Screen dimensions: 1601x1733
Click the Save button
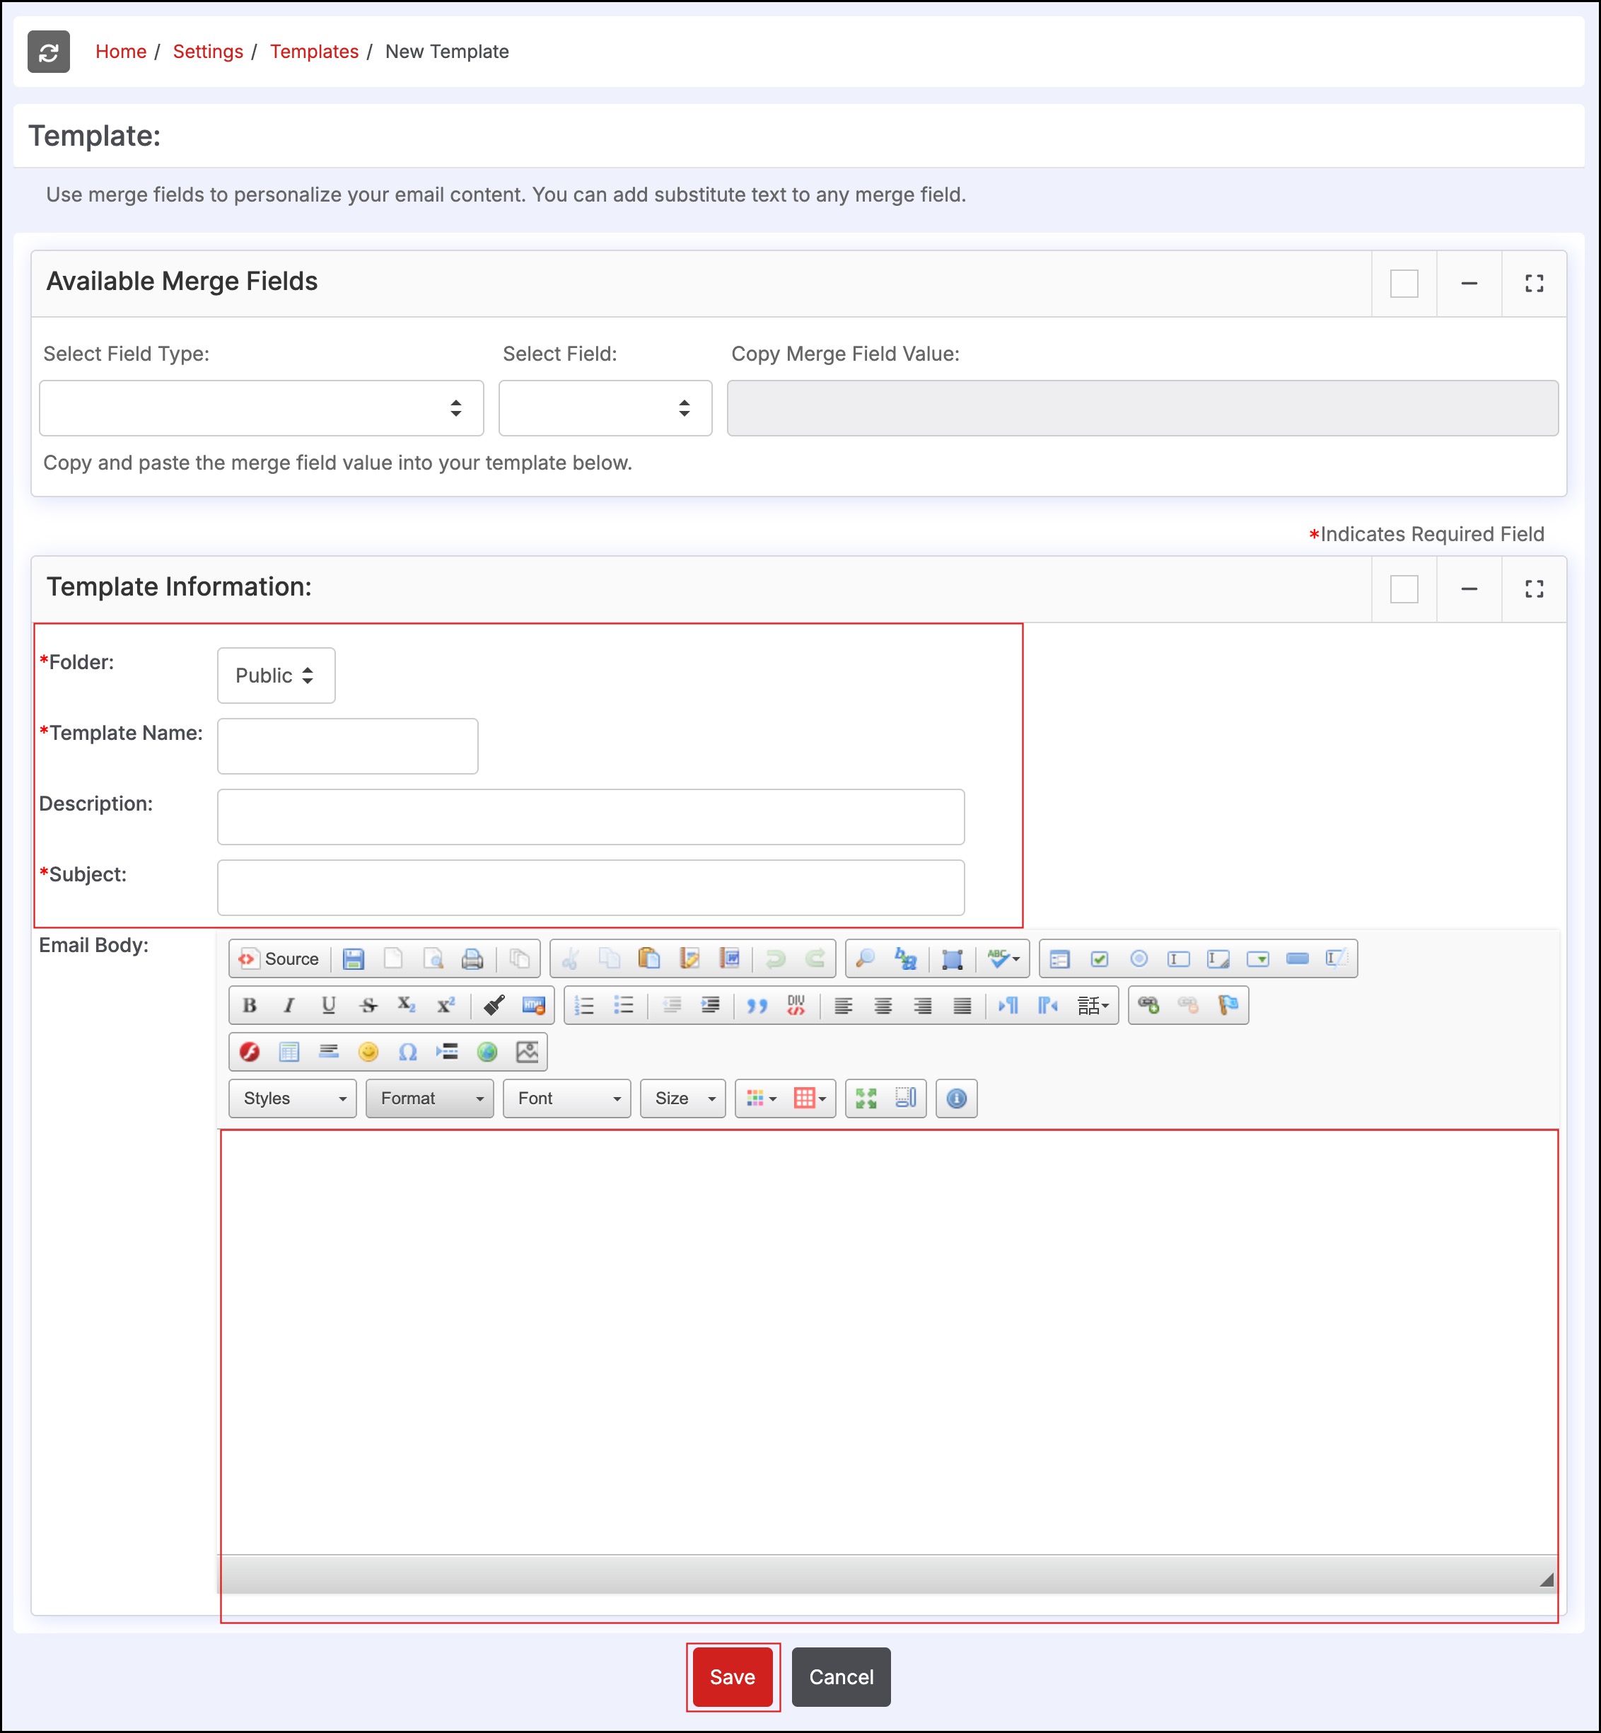(x=732, y=1676)
